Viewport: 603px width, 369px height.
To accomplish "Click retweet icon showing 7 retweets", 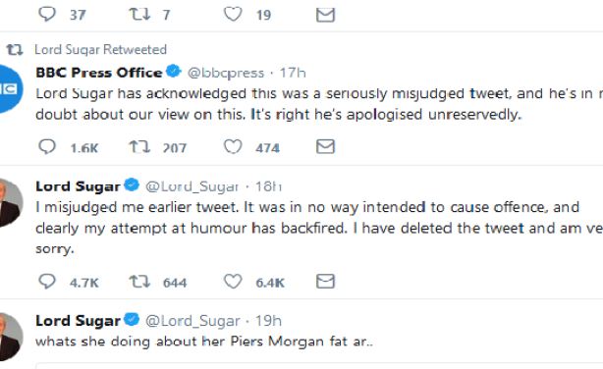I will (138, 14).
